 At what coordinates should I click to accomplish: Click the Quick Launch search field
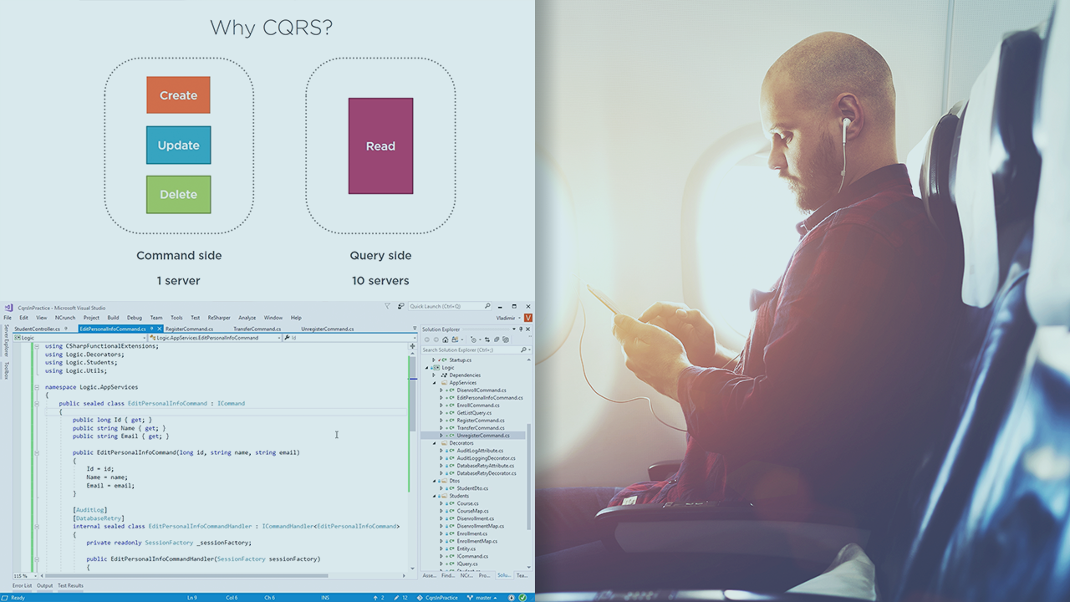click(450, 306)
